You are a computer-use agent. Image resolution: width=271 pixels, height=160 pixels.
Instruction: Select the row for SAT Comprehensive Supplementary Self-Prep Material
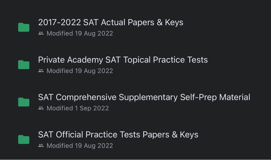coord(144,102)
